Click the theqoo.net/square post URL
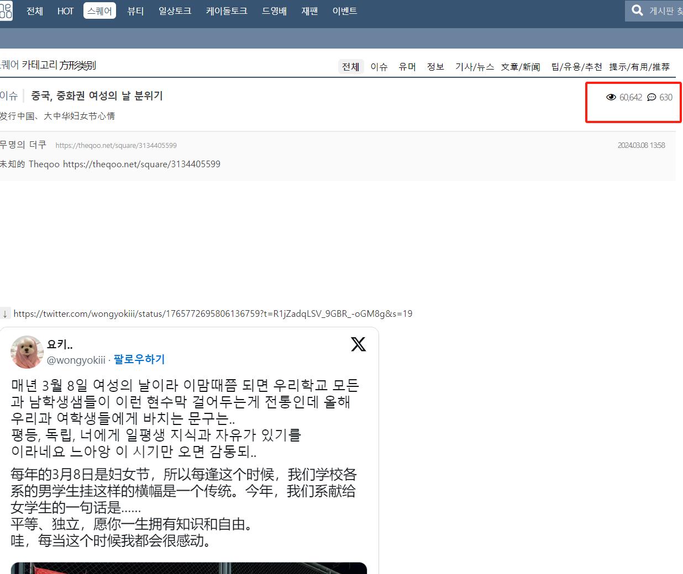 point(116,146)
